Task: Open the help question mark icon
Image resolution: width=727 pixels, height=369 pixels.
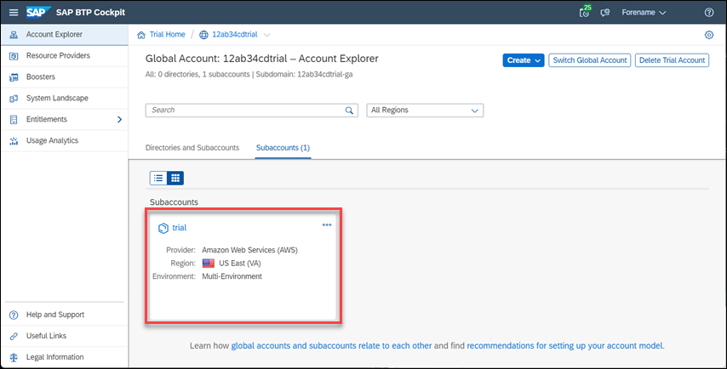Action: (709, 13)
